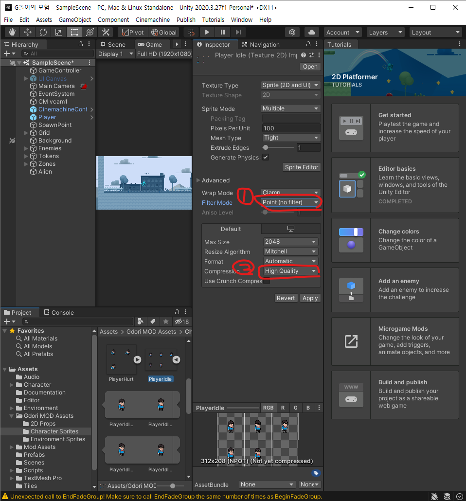
Task: Toggle Global handle rotation mode
Action: pos(164,32)
